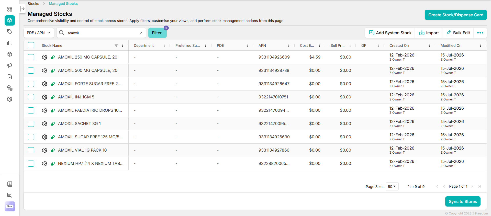Open Cost column menu dots
Viewport: 491px width, 216px height.
pyautogui.click(x=319, y=45)
